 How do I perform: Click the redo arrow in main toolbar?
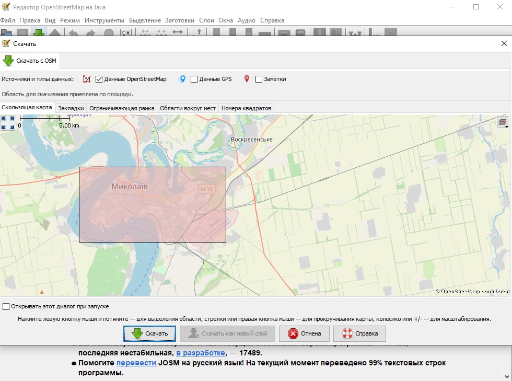(x=90, y=32)
